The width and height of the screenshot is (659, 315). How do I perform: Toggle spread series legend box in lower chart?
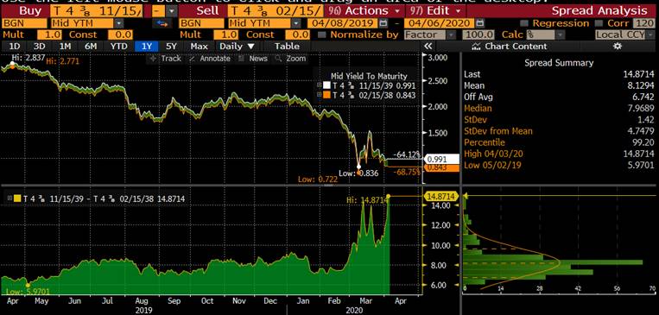[x=10, y=198]
